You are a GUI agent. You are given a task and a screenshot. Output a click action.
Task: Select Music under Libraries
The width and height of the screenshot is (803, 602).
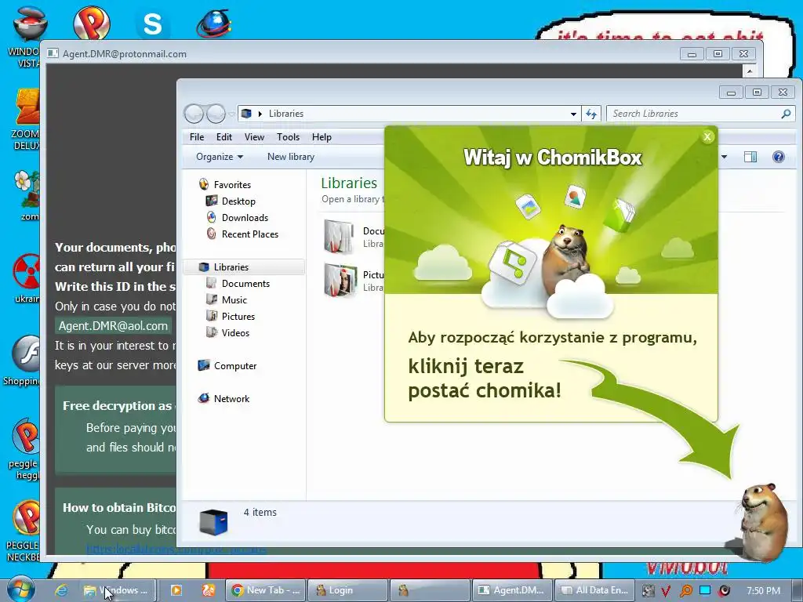click(x=234, y=300)
